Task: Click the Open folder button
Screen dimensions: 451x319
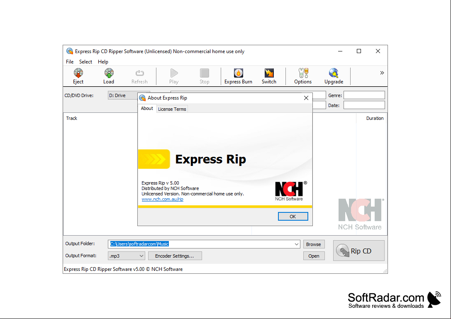Action: (x=314, y=256)
